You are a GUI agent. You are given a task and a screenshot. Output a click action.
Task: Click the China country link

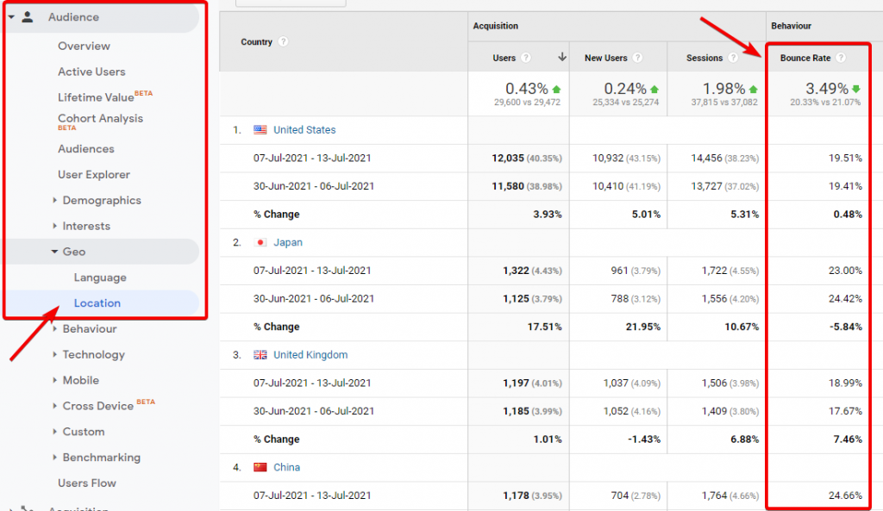pyautogui.click(x=288, y=467)
